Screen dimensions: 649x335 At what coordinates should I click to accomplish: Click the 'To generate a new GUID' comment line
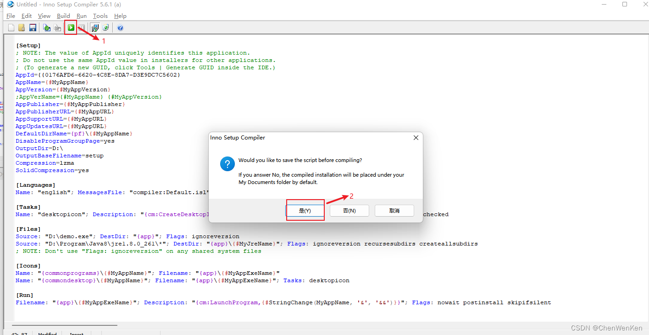pyautogui.click(x=146, y=67)
